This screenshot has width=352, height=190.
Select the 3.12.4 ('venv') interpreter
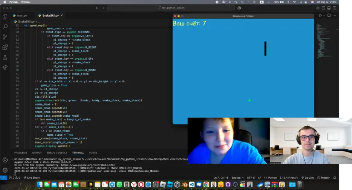coord(288,178)
